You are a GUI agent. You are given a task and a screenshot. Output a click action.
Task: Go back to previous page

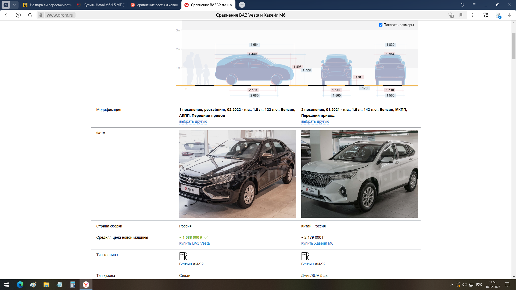tap(6, 15)
